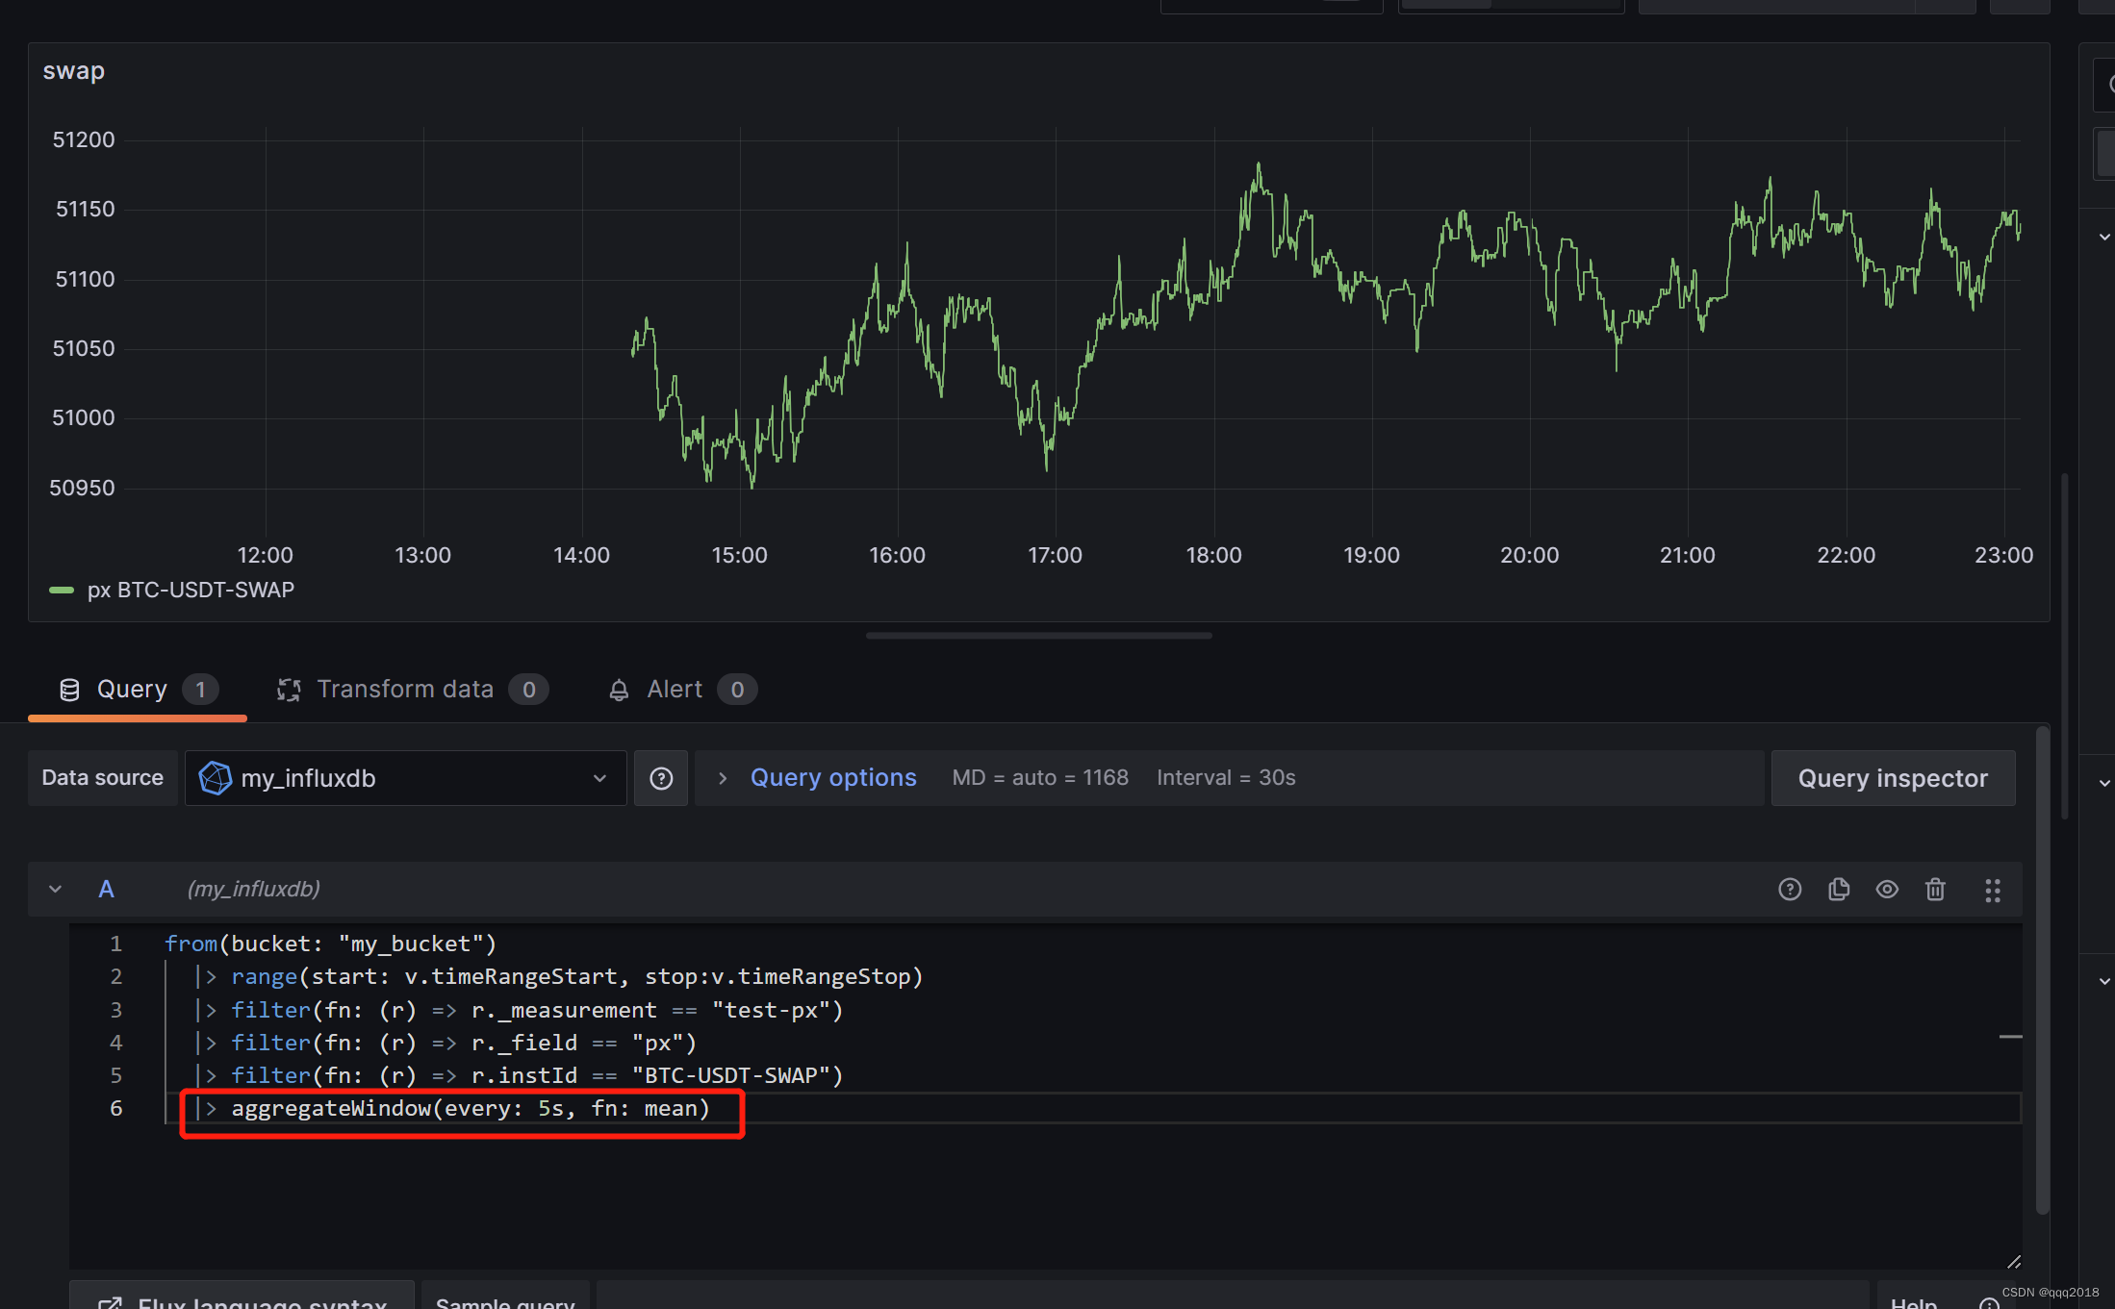Expand Query options chevron
2115x1309 pixels.
coord(723,778)
